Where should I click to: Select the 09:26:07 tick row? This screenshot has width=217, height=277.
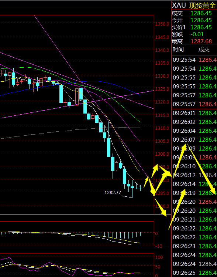[x=194, y=139]
